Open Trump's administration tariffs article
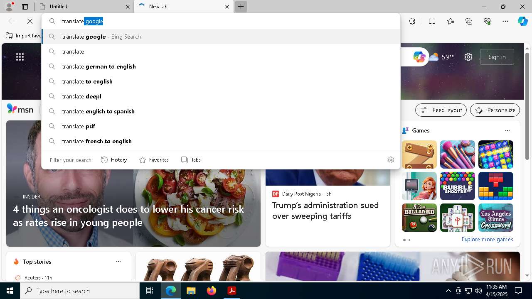 tap(325, 211)
